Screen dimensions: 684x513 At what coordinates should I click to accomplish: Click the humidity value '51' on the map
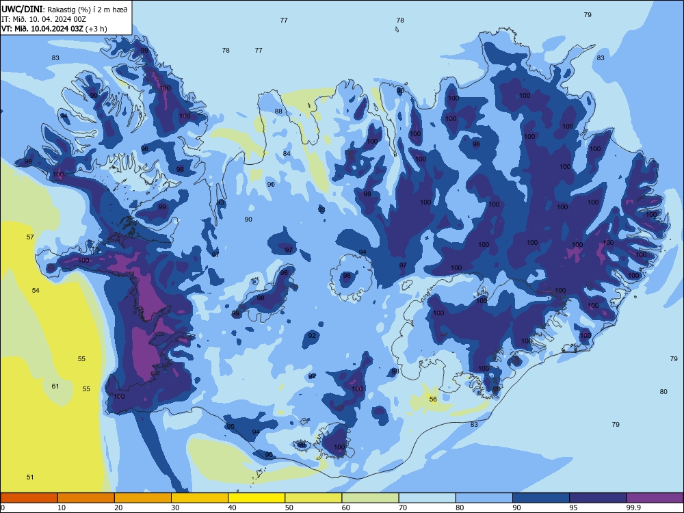click(x=30, y=477)
